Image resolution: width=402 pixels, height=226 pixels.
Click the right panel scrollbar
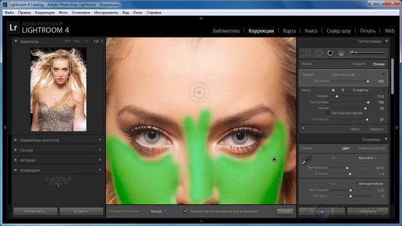tap(393, 77)
